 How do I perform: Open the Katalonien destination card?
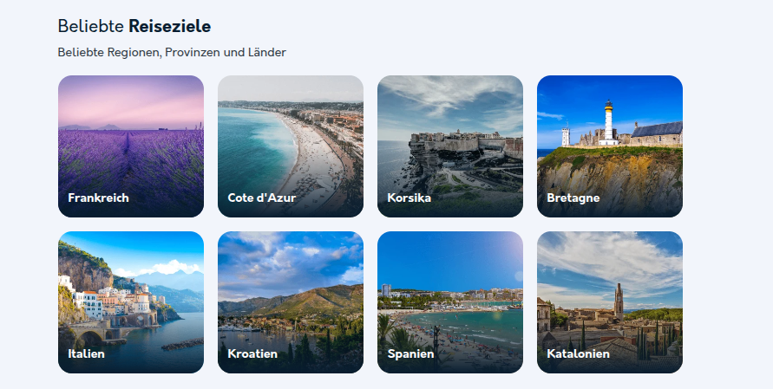610,302
